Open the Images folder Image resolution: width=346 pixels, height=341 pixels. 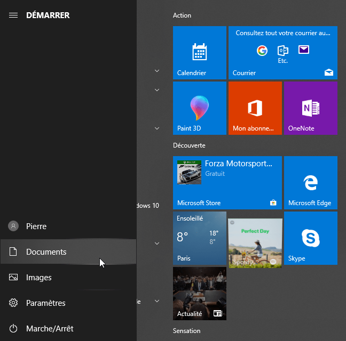click(68, 278)
